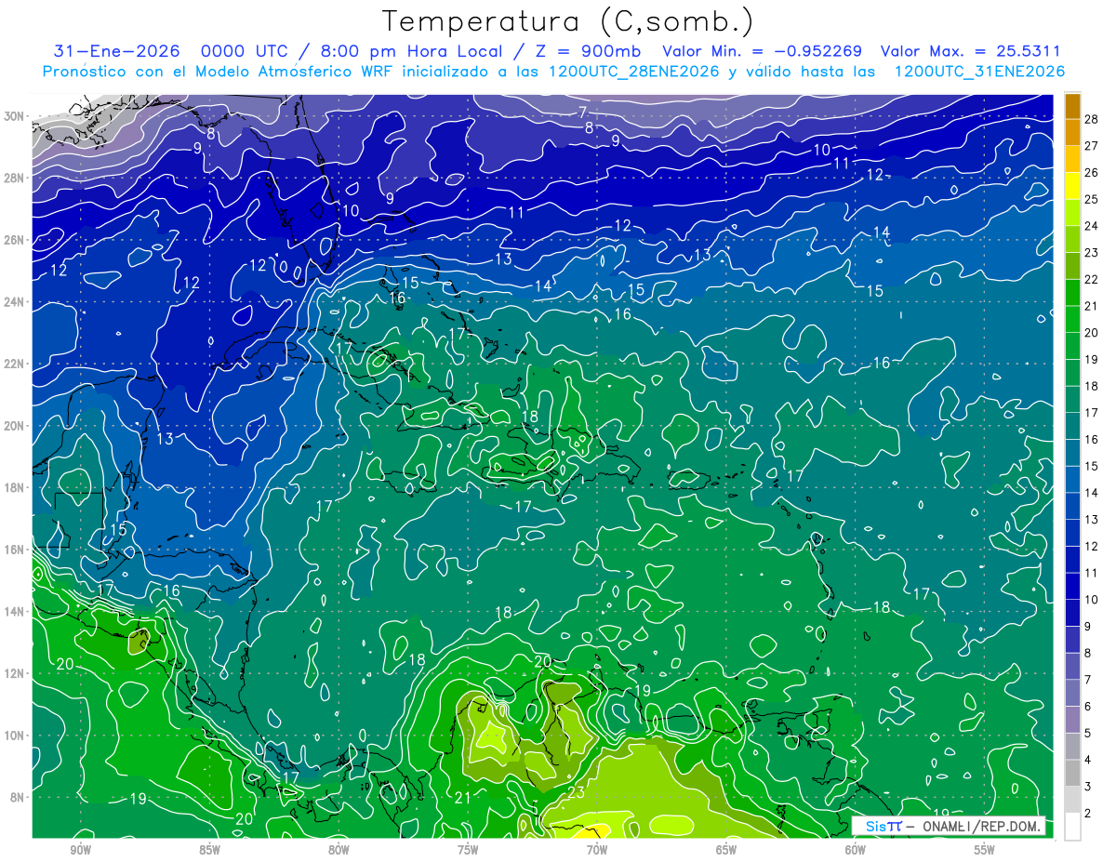Click the '6' label on the color scale
Screen dimensions: 1116x862
click(1088, 708)
